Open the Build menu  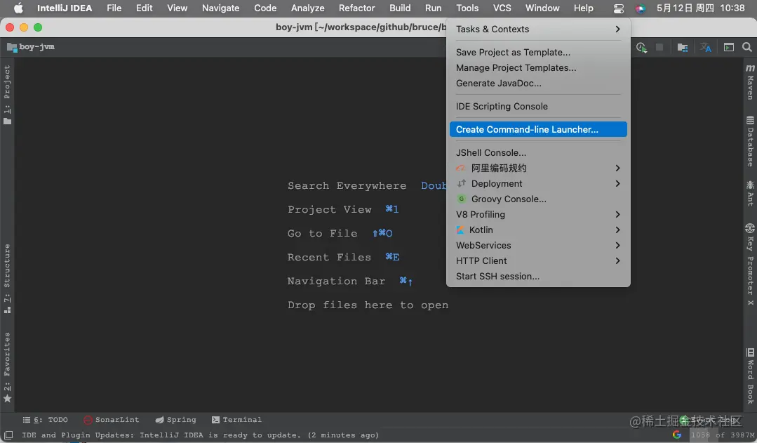tap(400, 8)
